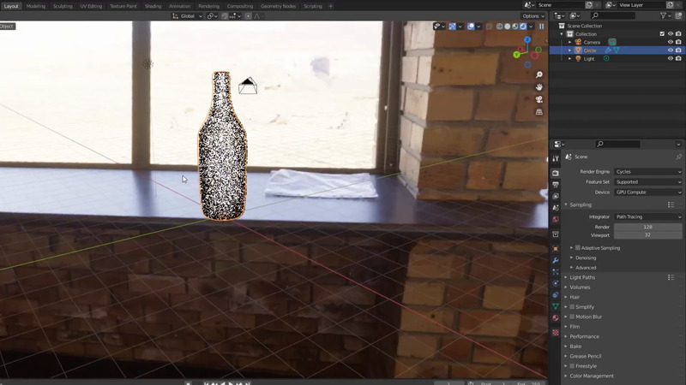This screenshot has width=686, height=385.
Task: Switch to the Shading workspace tab
Action: [x=153, y=6]
